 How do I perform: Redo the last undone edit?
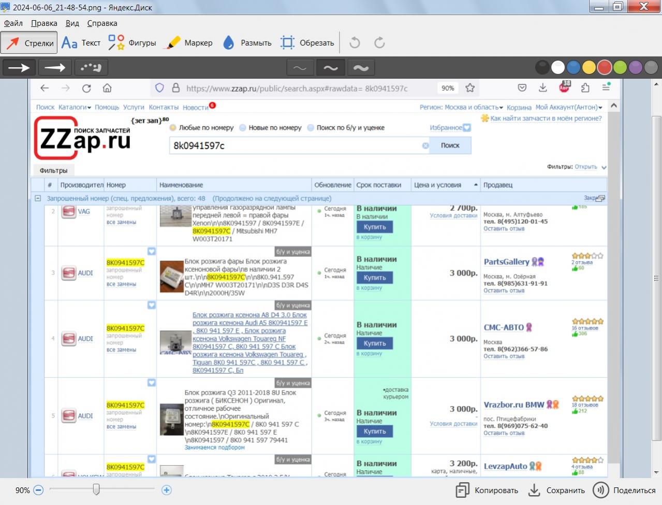tap(379, 43)
